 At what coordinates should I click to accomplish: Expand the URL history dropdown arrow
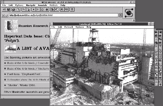pyautogui.click(x=121, y=16)
